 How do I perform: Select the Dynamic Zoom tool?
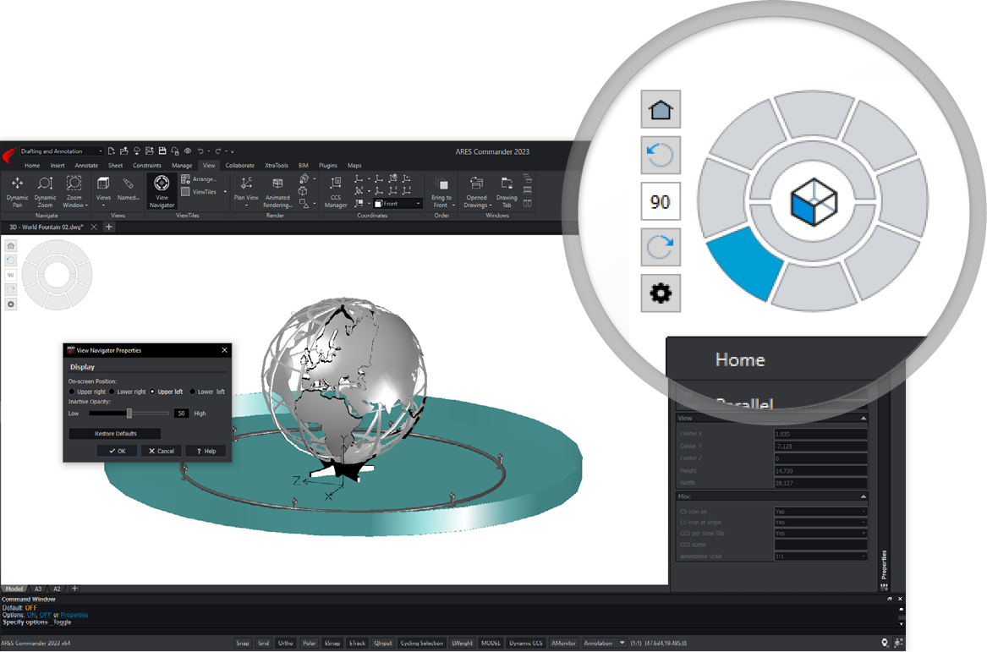click(x=45, y=190)
